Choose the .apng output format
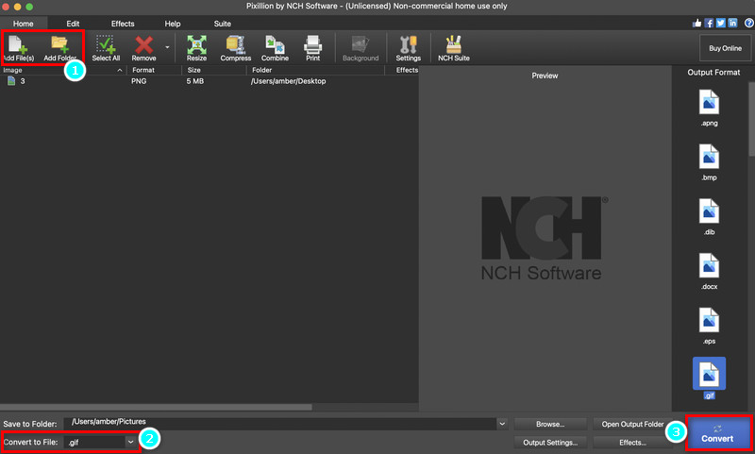The width and height of the screenshot is (755, 454). tap(709, 109)
